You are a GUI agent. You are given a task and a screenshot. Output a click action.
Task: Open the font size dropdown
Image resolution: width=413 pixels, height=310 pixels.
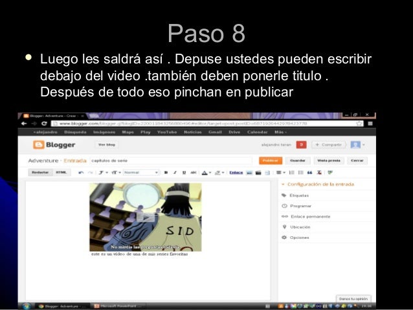click(x=116, y=173)
